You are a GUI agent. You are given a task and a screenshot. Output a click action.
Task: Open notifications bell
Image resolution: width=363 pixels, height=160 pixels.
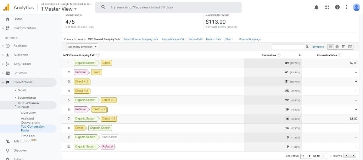(316, 7)
